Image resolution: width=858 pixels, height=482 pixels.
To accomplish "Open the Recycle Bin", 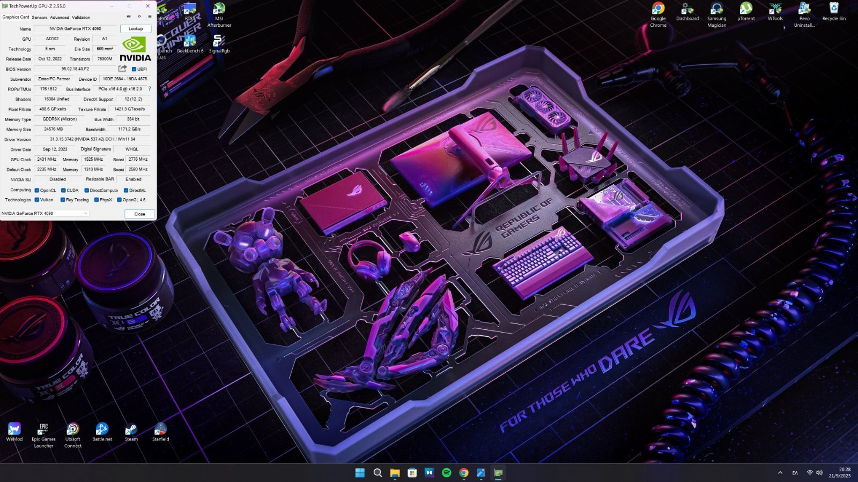I will click(834, 12).
